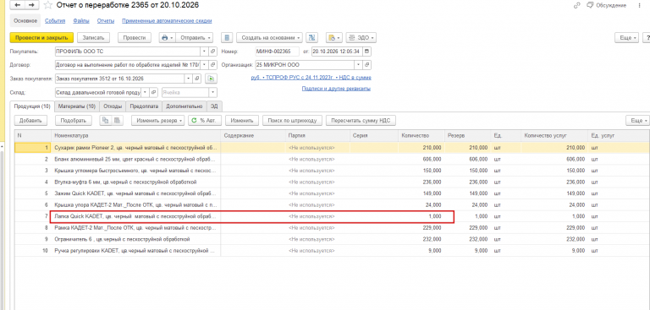Click the green refresh % Авт. button
Screen dimensions: 650x310
[x=205, y=121]
